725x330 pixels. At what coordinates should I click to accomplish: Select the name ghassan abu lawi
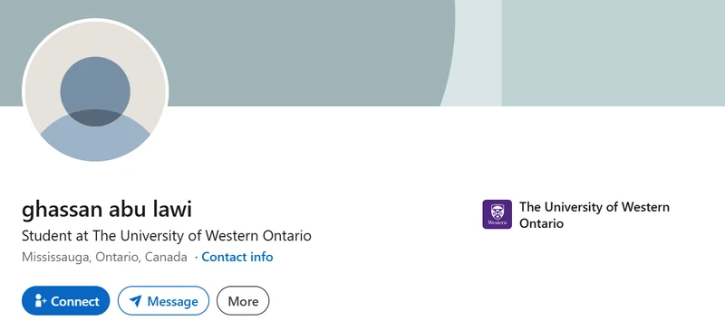pyautogui.click(x=107, y=209)
